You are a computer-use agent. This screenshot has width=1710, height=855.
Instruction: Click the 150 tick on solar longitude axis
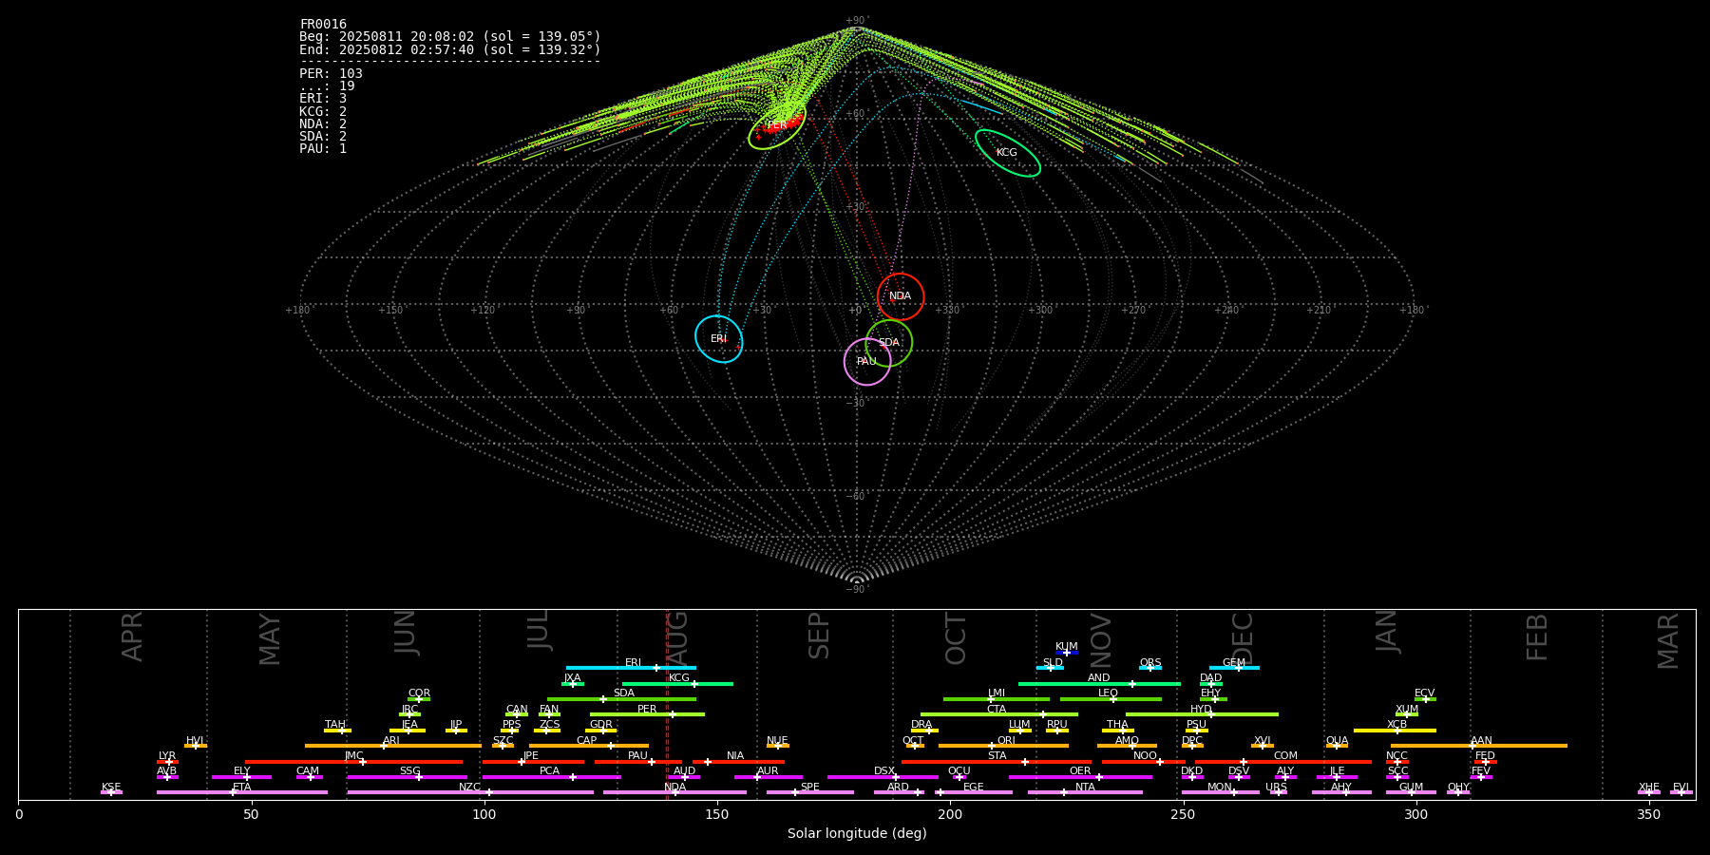click(717, 814)
